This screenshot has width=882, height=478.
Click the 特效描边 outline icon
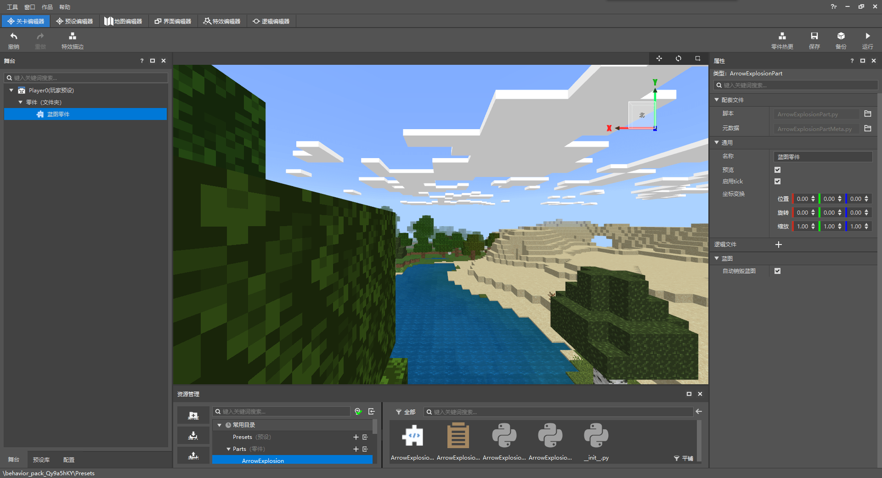coord(73,36)
